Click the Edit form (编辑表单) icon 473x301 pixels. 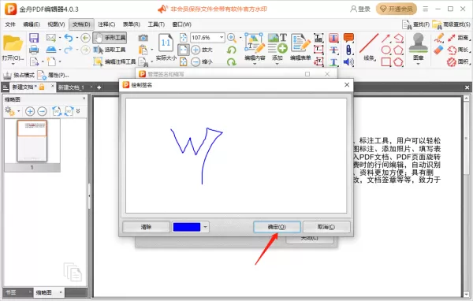300,43
